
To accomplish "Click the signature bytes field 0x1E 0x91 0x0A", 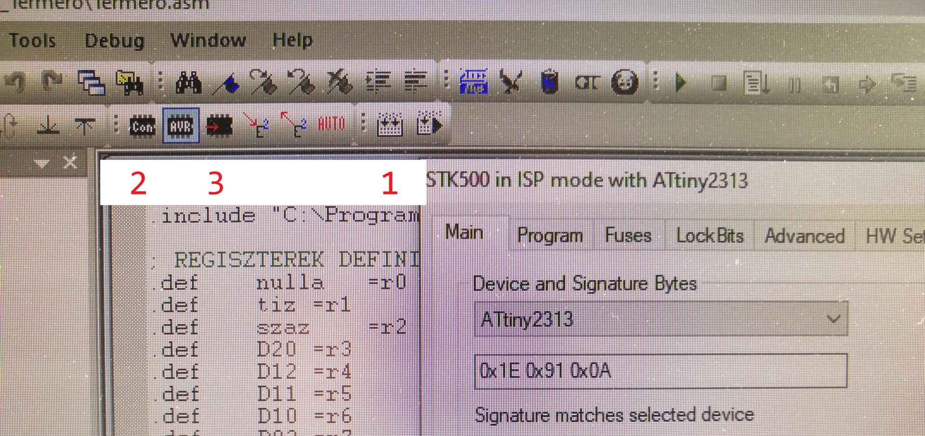I will coord(661,371).
